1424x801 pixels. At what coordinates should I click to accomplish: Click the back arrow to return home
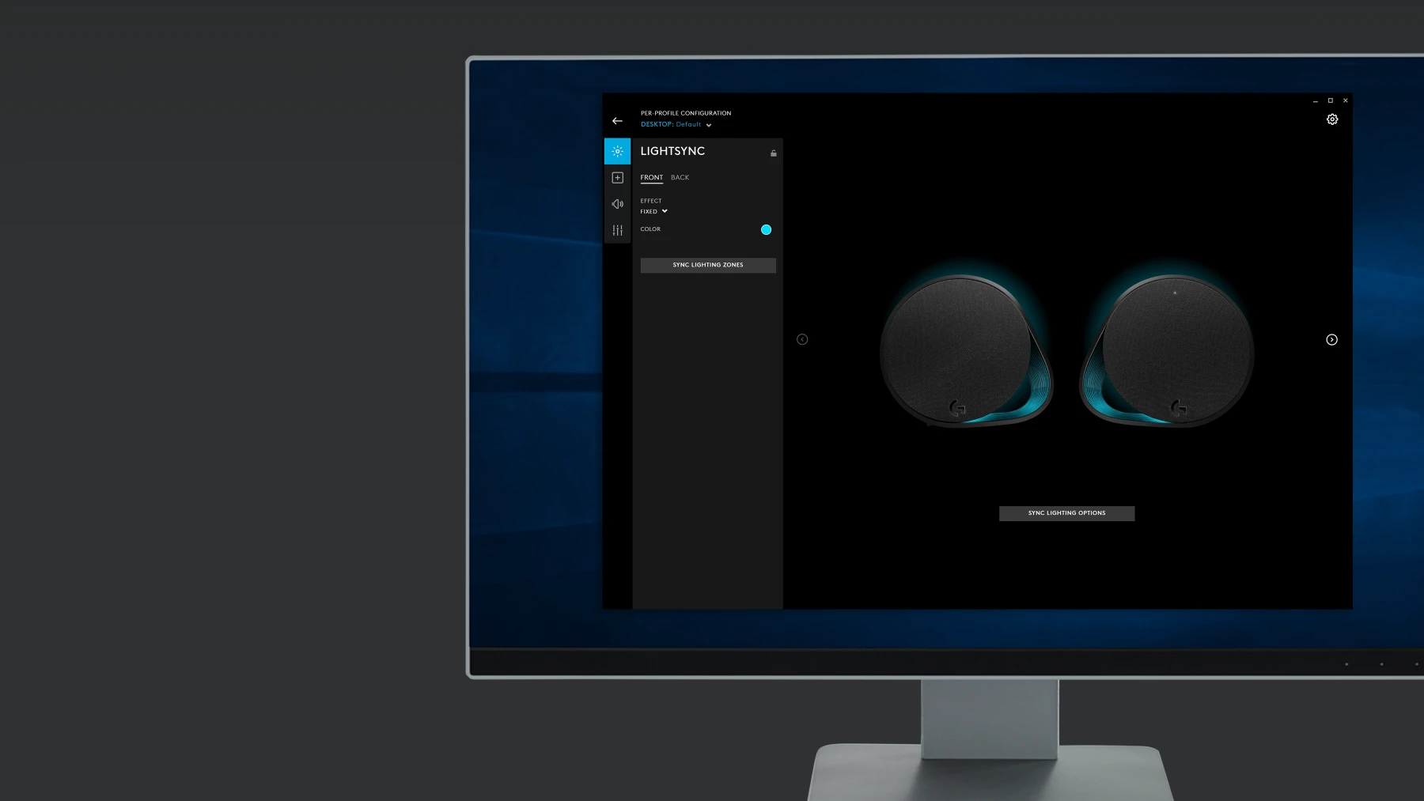coord(617,121)
